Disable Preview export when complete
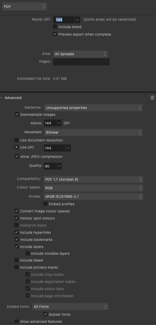This screenshot has width=156, height=325. (x=55, y=34)
